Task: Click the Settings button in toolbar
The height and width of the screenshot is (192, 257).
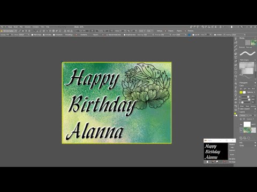Action: (x=160, y=31)
